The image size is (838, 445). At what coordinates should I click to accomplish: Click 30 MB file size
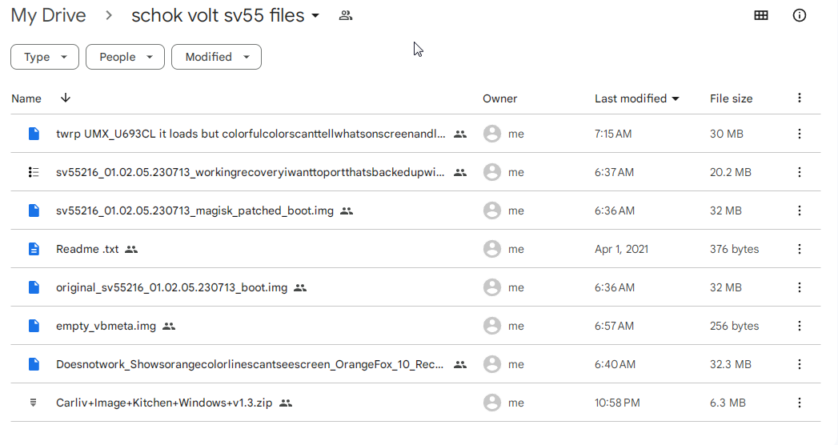coord(726,134)
